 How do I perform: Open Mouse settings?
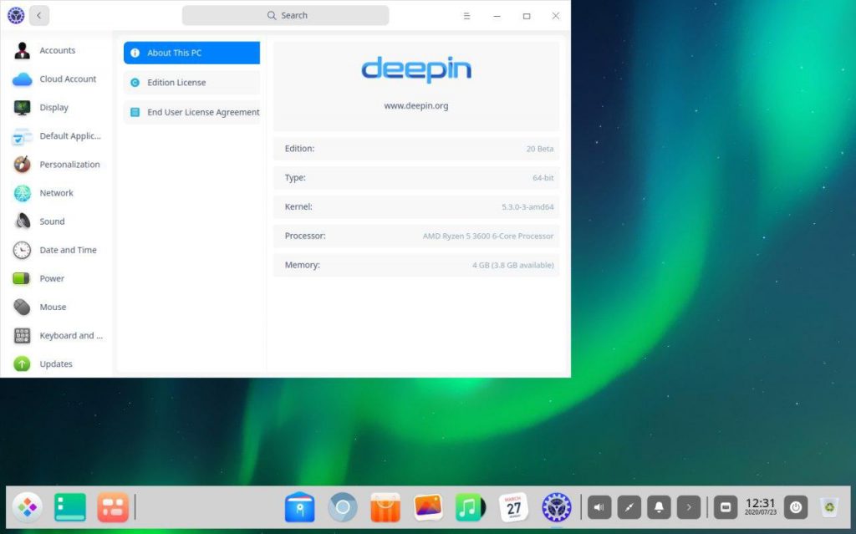click(x=57, y=307)
